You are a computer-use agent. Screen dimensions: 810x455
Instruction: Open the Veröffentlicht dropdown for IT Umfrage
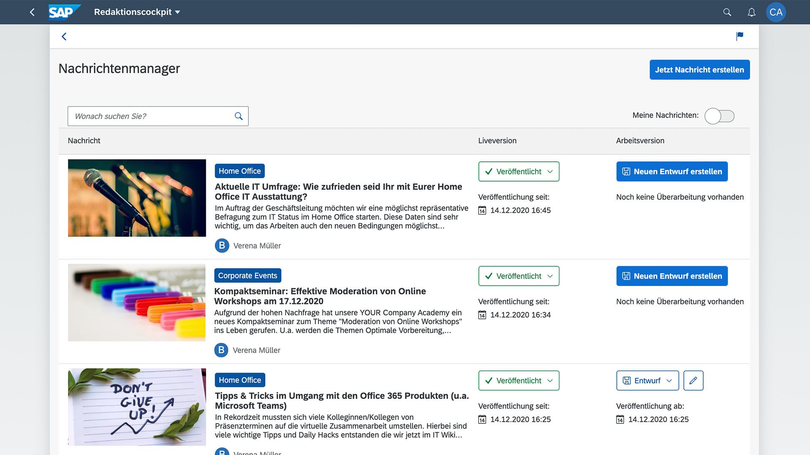tap(518, 171)
